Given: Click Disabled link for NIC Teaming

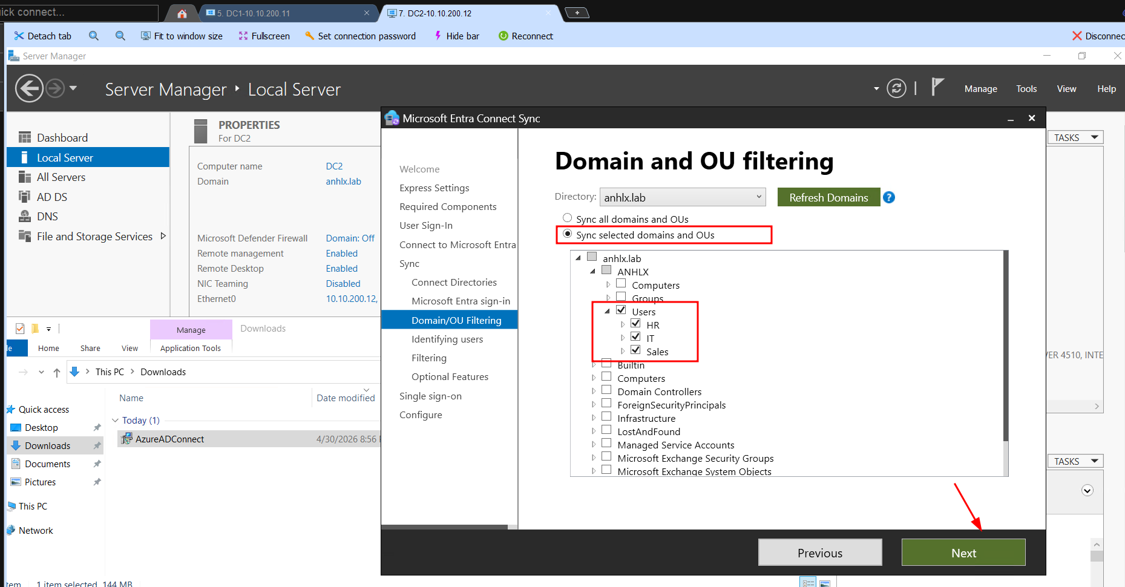Looking at the screenshot, I should [343, 283].
